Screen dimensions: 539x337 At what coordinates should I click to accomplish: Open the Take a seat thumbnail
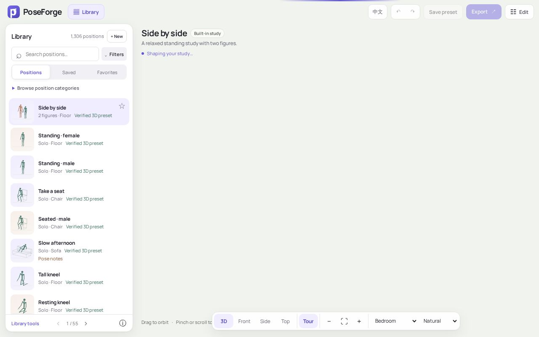click(x=22, y=195)
